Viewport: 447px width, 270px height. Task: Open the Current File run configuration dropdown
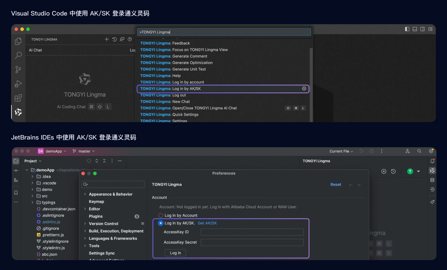(x=342, y=151)
